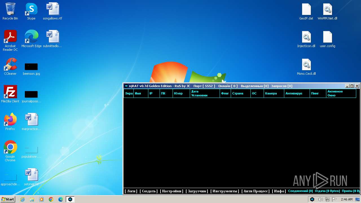Select the setsnet.rtf document
361x203 pixels.
pyautogui.click(x=31, y=177)
